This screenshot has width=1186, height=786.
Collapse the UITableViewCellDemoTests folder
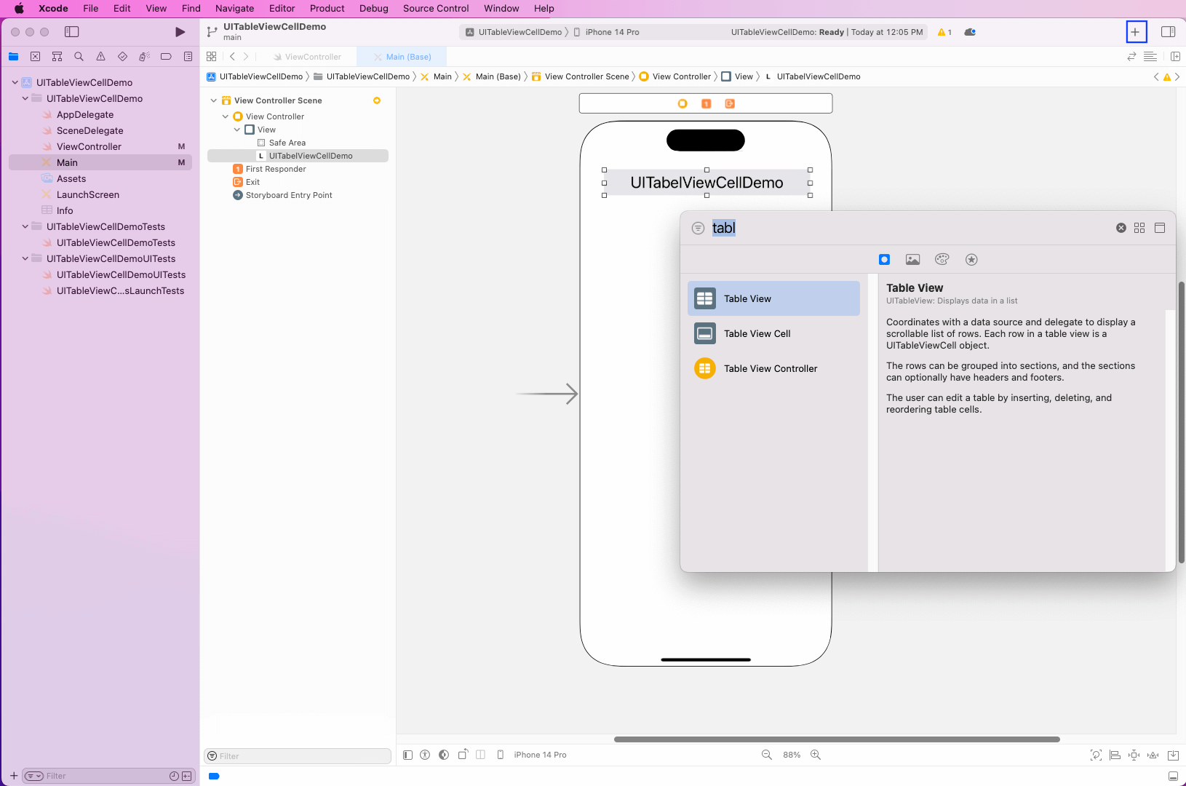point(25,226)
